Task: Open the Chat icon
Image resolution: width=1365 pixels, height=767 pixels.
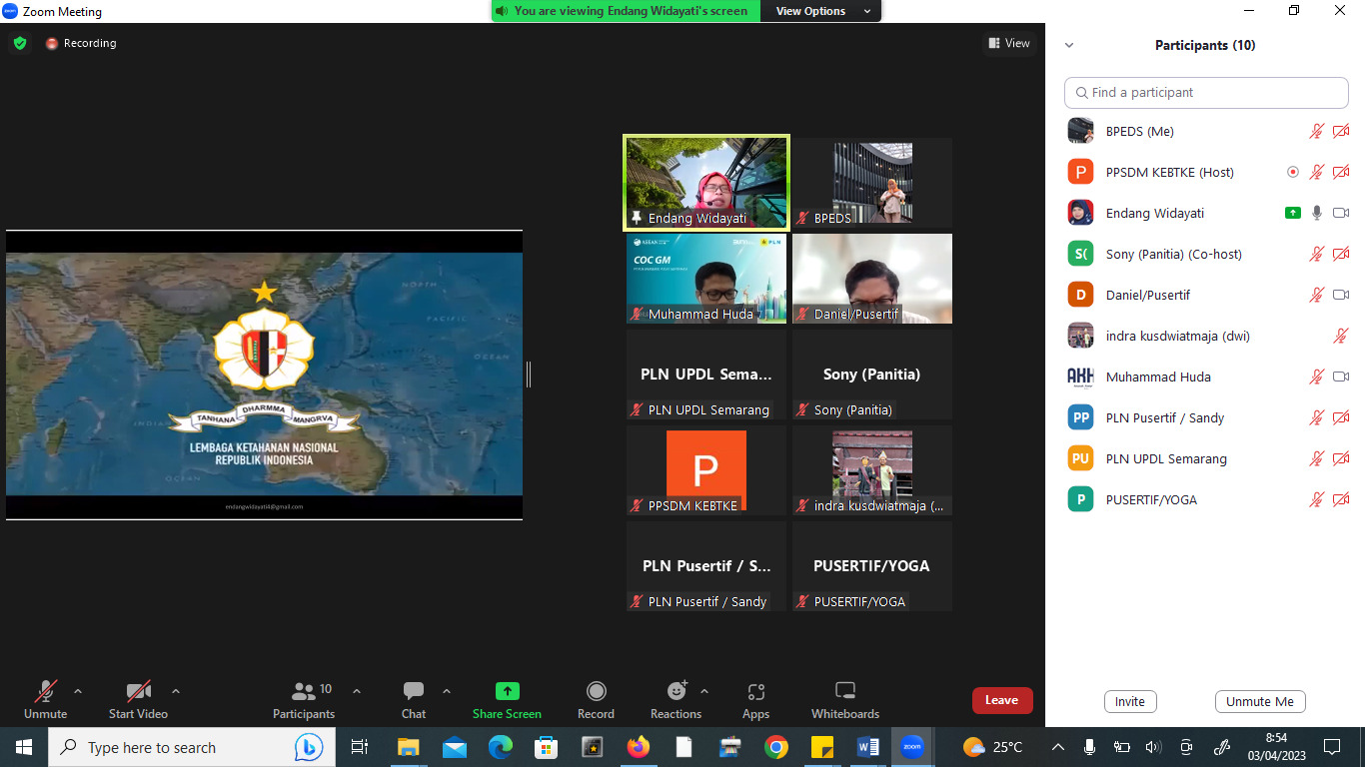Action: pos(414,691)
